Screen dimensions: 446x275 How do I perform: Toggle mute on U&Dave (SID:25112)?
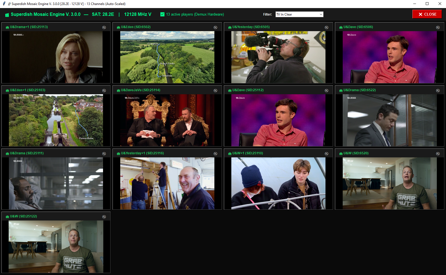(327, 90)
